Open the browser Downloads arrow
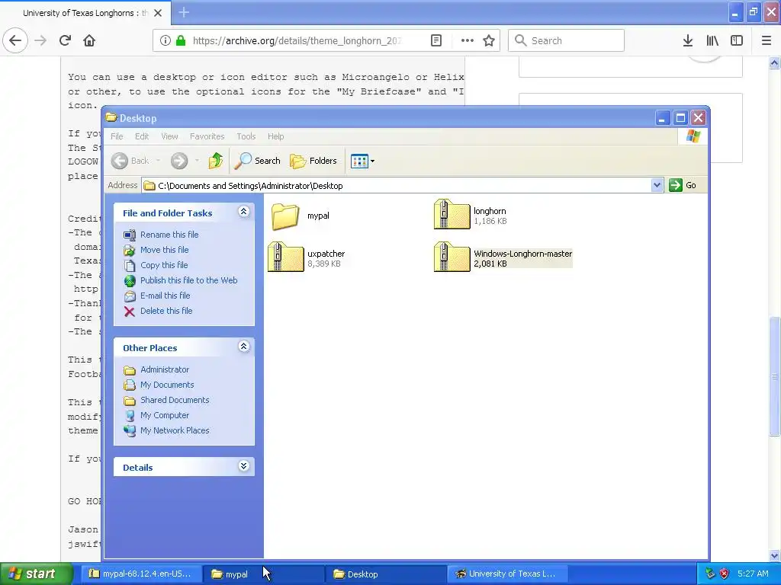 pyautogui.click(x=688, y=40)
